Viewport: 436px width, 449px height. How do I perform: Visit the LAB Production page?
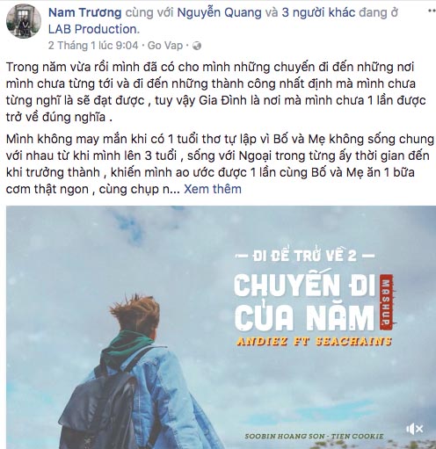94,29
